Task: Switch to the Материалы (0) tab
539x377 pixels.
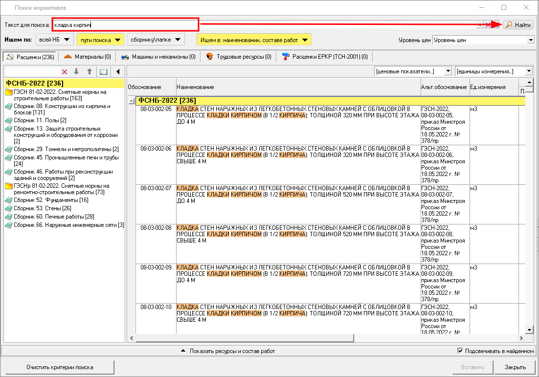Action: [88, 57]
